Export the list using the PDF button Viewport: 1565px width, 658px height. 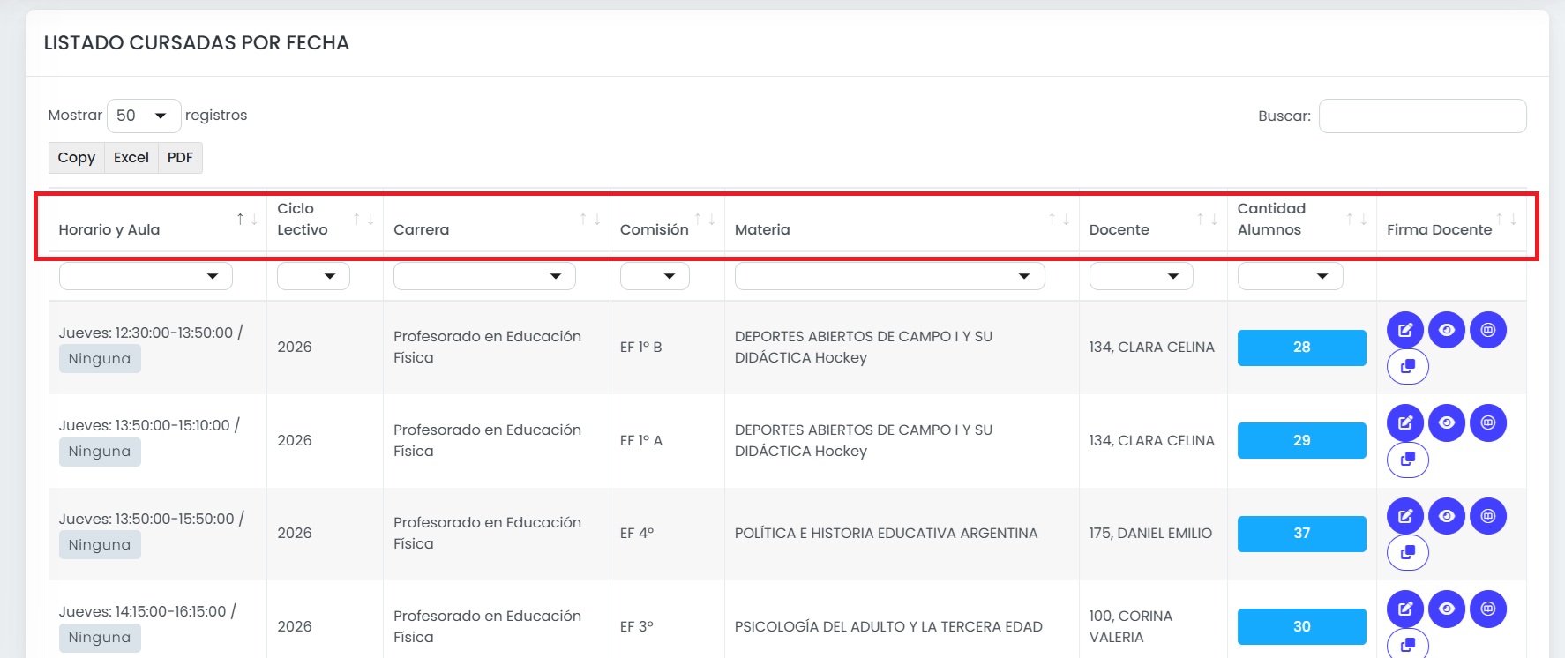pos(180,158)
